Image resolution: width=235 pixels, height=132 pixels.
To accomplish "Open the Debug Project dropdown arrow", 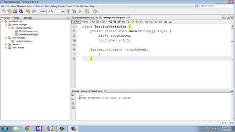I will tap(91, 11).
